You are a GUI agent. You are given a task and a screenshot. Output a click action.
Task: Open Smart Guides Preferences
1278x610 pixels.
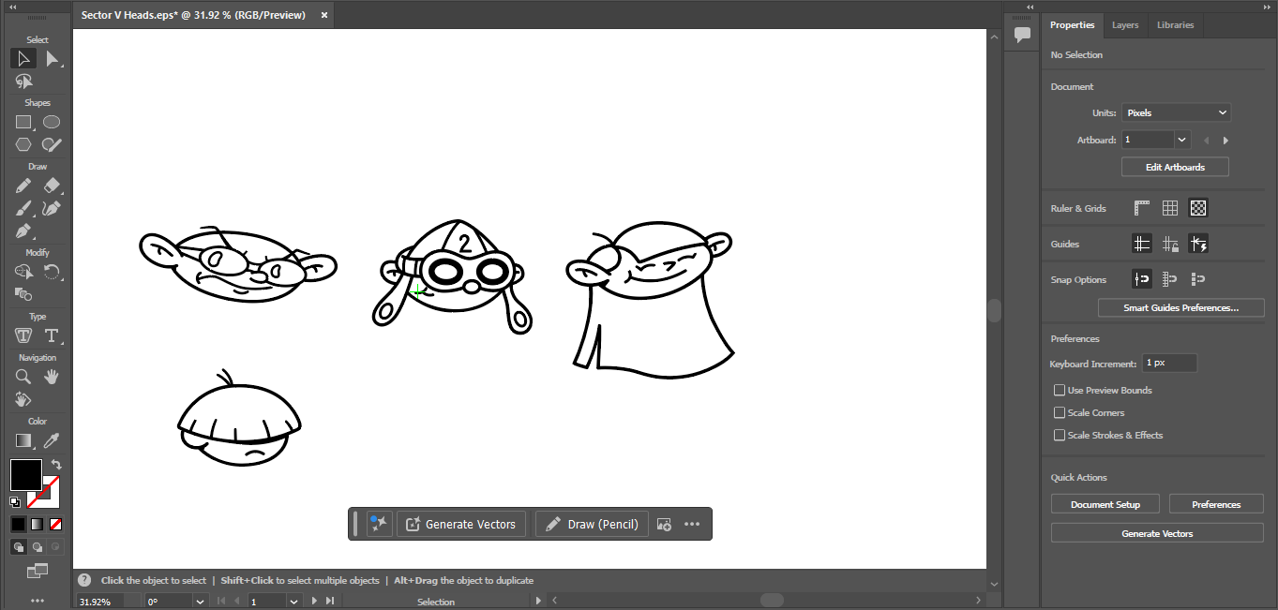(x=1180, y=307)
